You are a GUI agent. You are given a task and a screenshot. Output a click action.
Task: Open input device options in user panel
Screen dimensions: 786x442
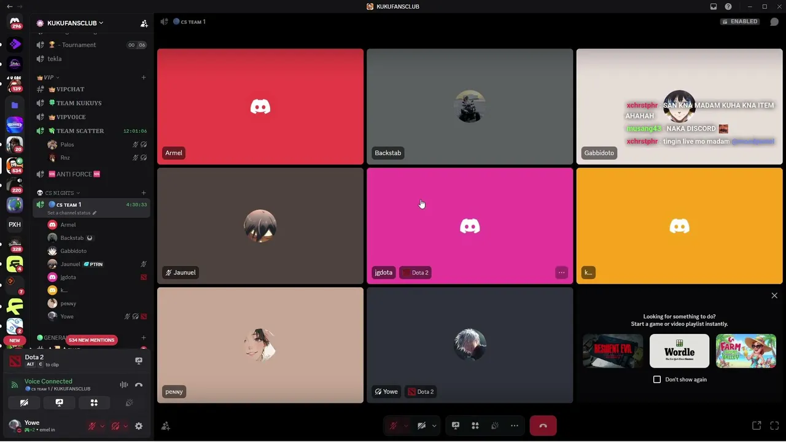[102, 426]
